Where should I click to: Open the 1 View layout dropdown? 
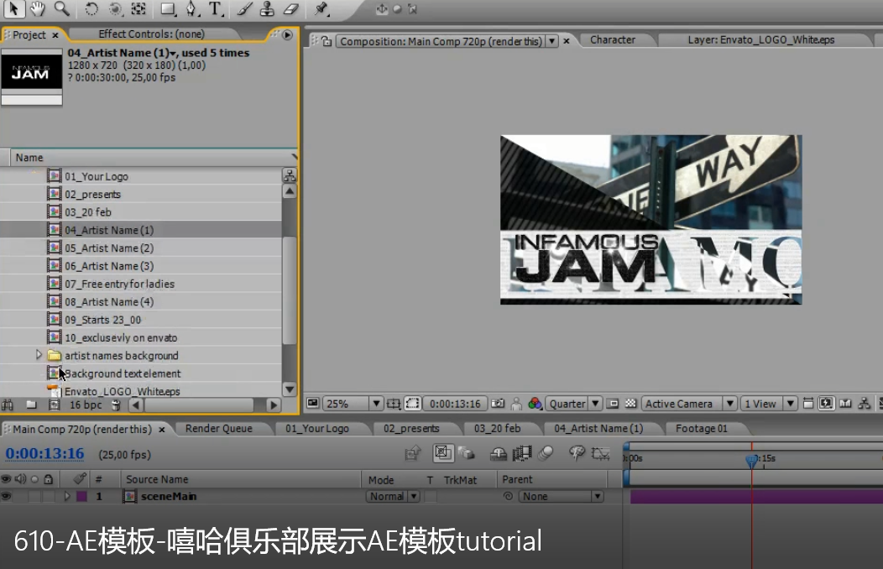tap(790, 404)
